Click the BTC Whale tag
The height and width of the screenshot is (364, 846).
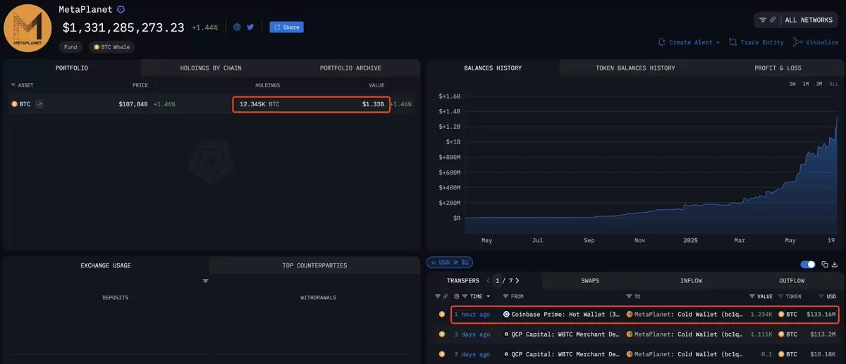(x=113, y=47)
